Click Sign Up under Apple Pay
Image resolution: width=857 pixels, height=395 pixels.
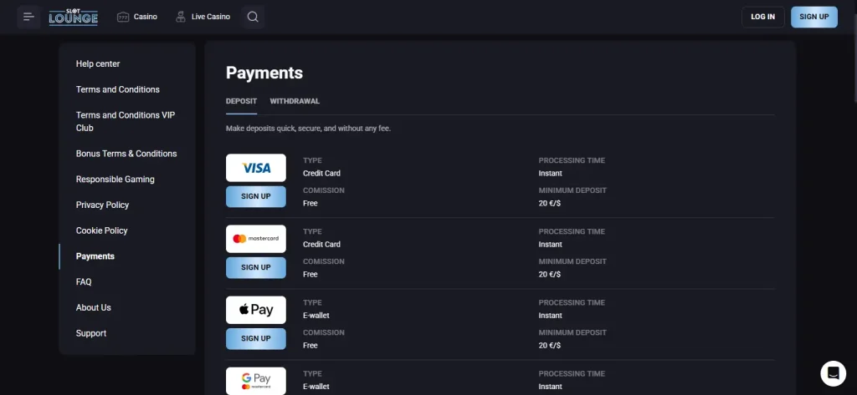[x=256, y=338]
